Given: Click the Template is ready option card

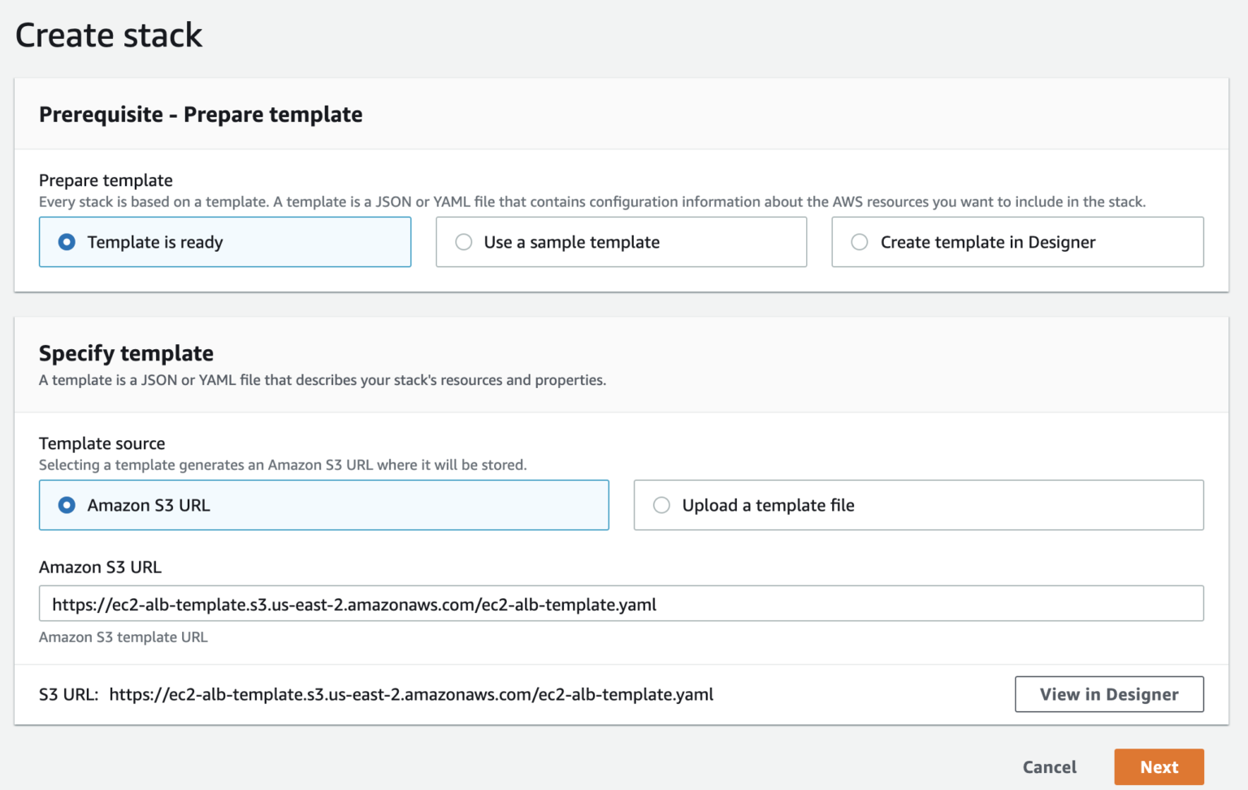Looking at the screenshot, I should 225,242.
